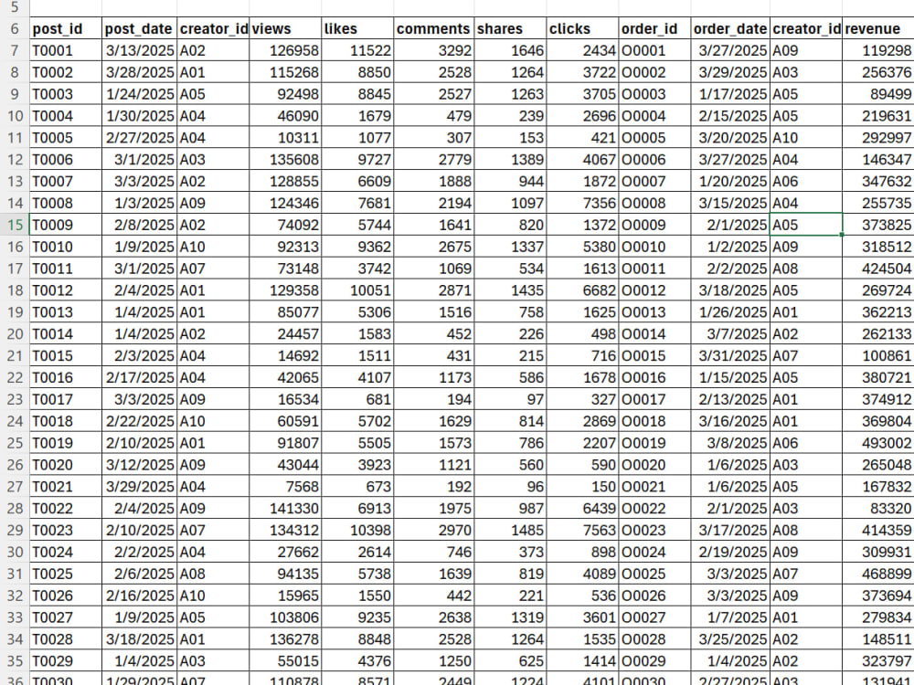Select the likes value 10398
This screenshot has width=914, height=685.
click(x=357, y=530)
